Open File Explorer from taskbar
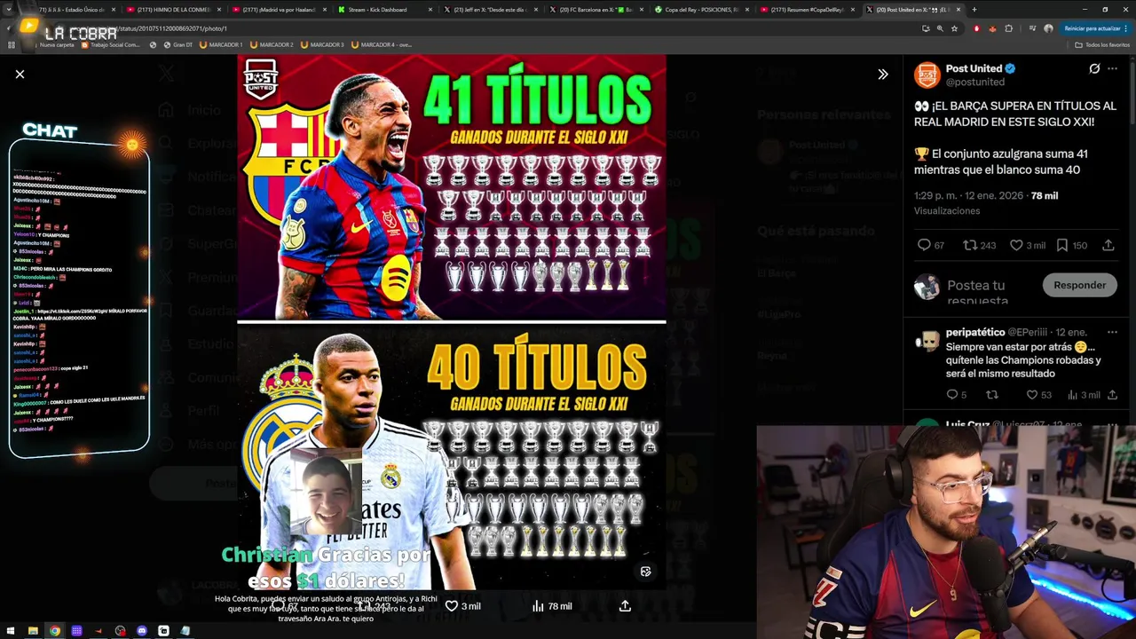Screen dimensions: 1136x639 [x=33, y=631]
